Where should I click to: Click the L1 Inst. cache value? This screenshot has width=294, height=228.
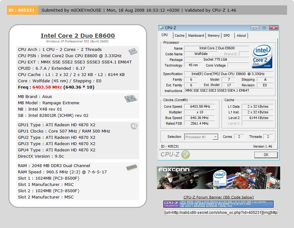257,112
